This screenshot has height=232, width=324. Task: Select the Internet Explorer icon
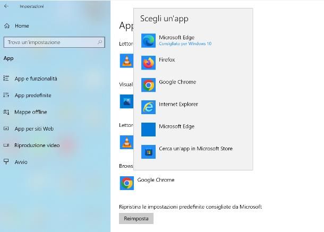point(148,107)
